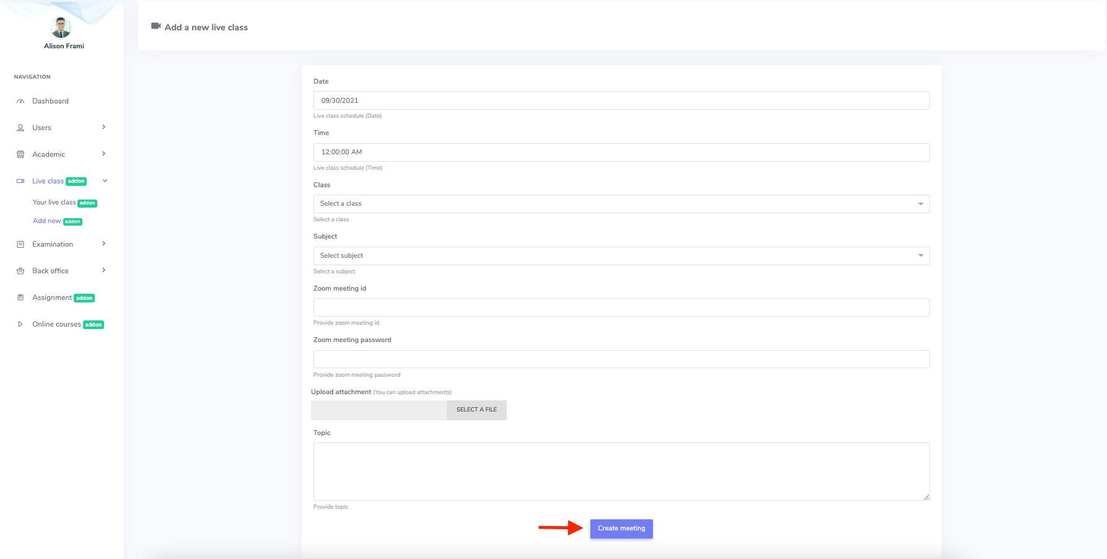Click into the Topic text area
Viewport: 1107px width, 559px height.
pos(621,471)
